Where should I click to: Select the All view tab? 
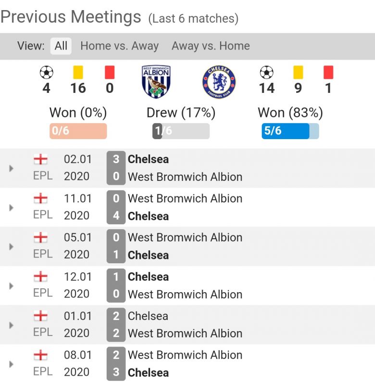pos(61,46)
